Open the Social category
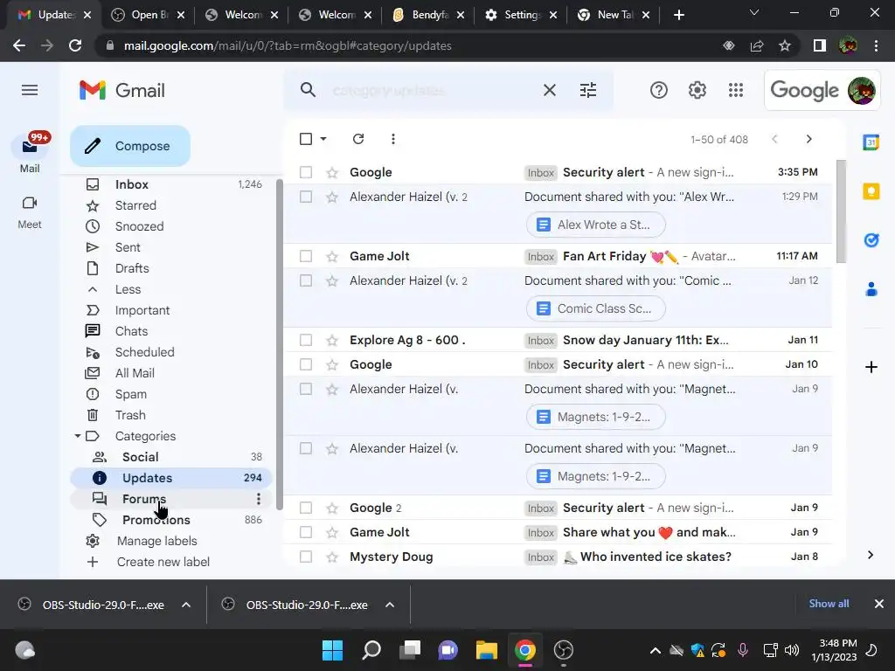895x671 pixels. click(x=171, y=457)
